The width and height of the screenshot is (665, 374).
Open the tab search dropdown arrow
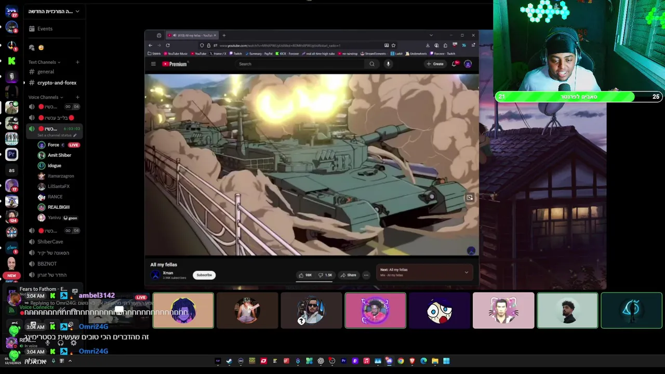[x=431, y=35]
